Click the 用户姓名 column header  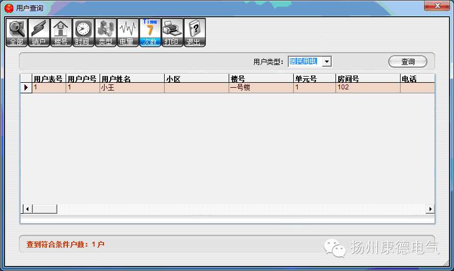132,79
